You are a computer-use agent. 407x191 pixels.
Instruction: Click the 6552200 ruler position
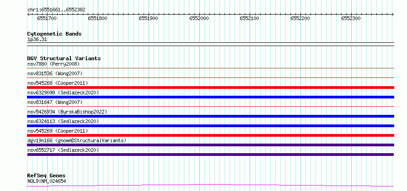pos(300,18)
